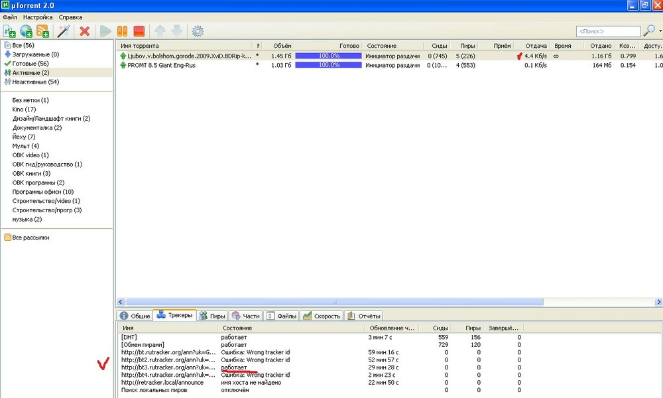
Task: Switch to the Скорость tab
Action: [322, 316]
